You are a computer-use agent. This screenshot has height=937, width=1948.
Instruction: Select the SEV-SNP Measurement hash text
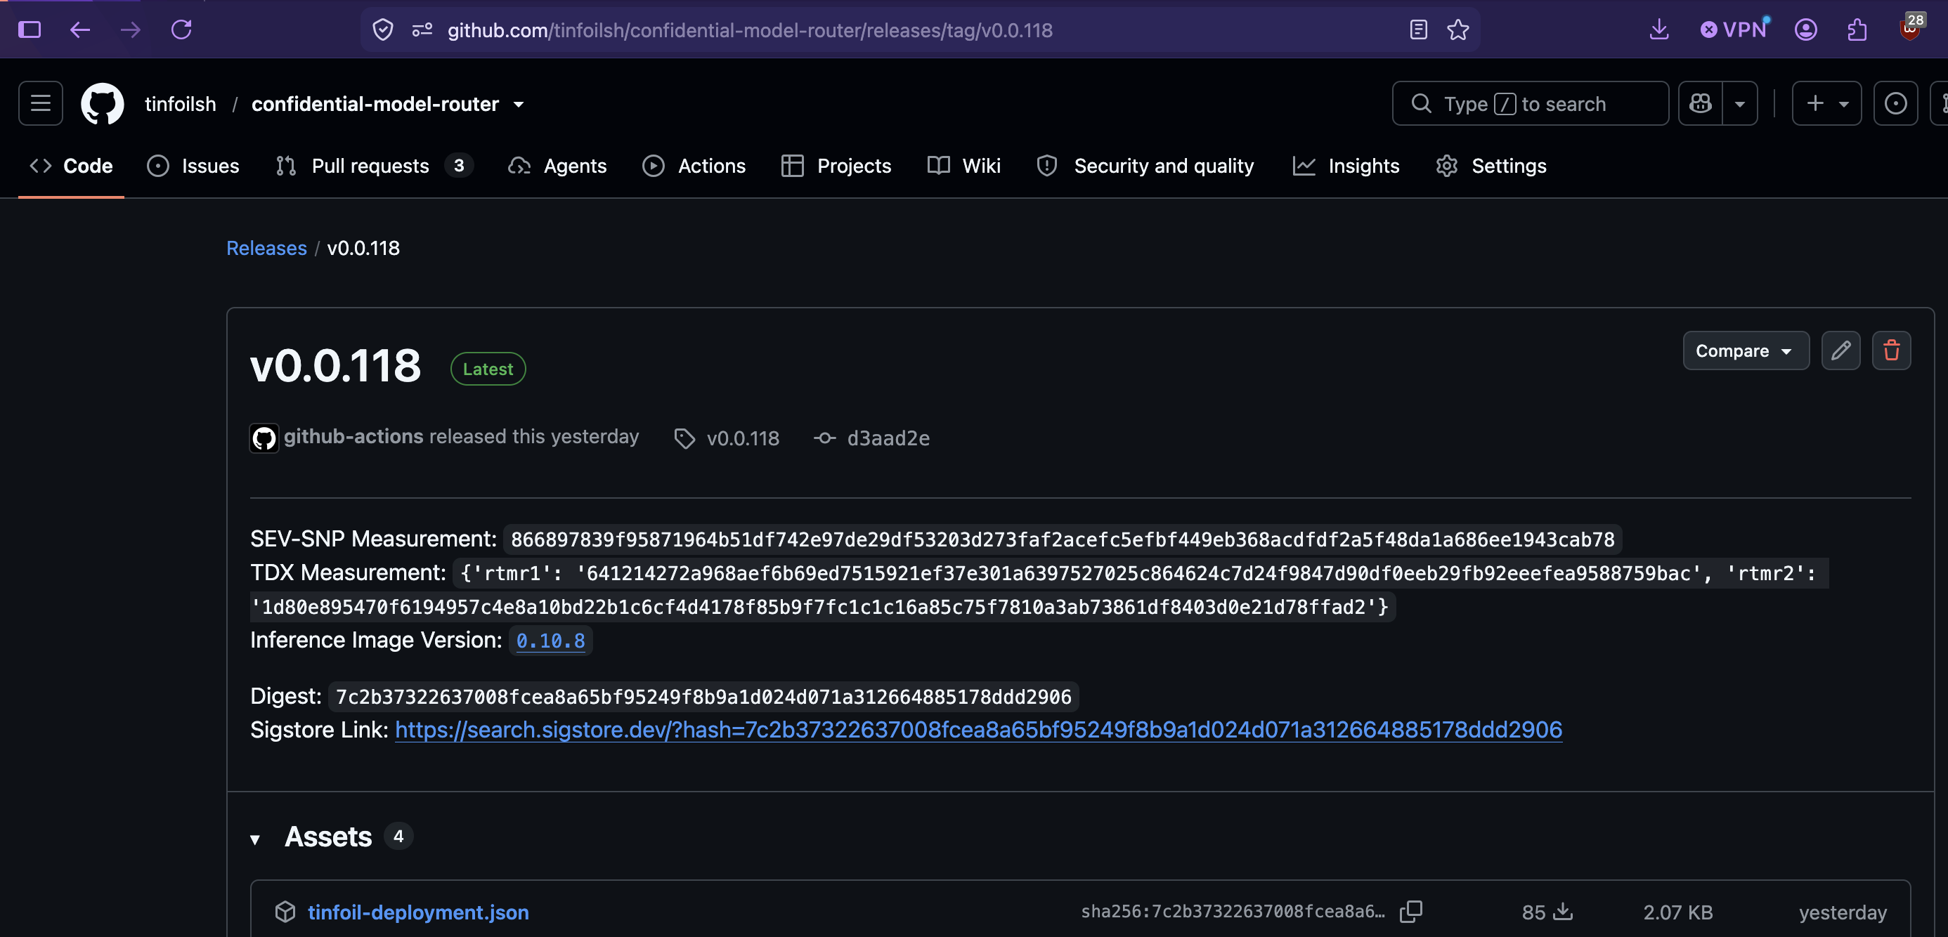click(x=1062, y=539)
